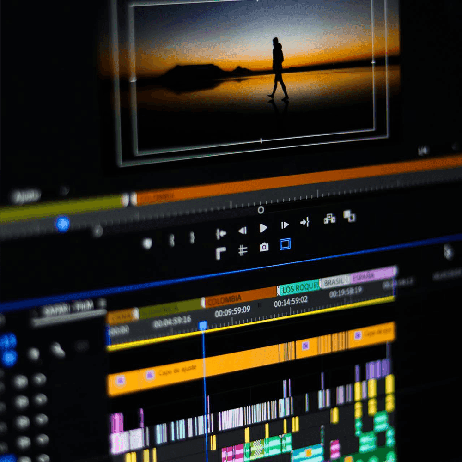Viewport: 462px width, 462px height.
Task: Open the panel menu next to JAPAN - FILM
Action: coord(102,303)
